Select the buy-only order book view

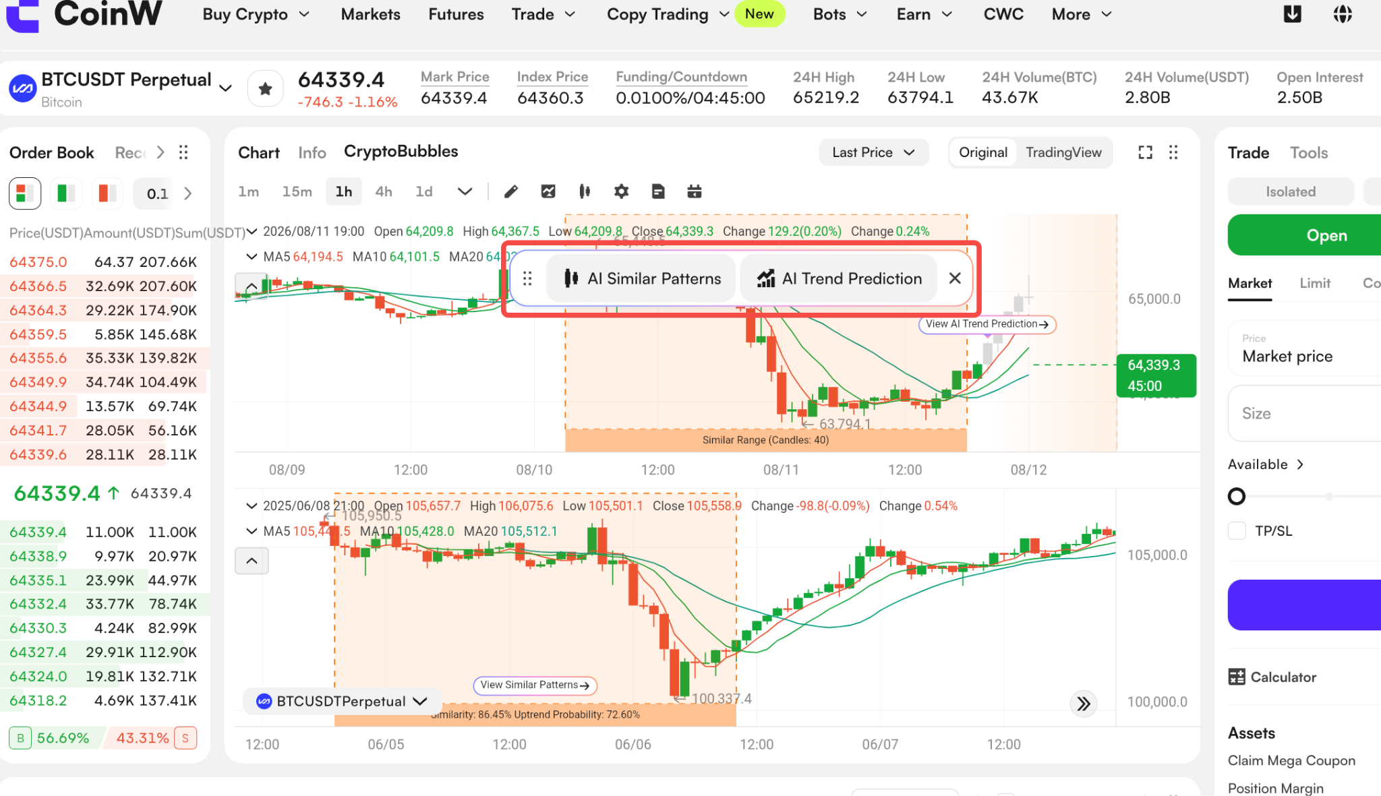[66, 193]
